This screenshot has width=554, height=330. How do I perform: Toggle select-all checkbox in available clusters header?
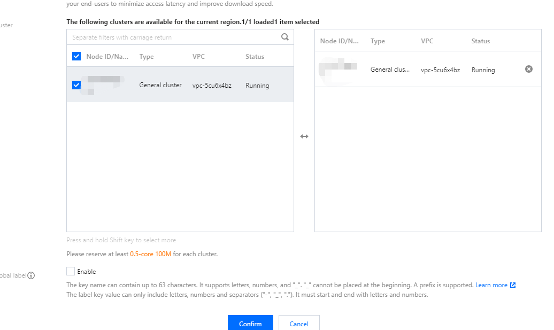click(76, 56)
